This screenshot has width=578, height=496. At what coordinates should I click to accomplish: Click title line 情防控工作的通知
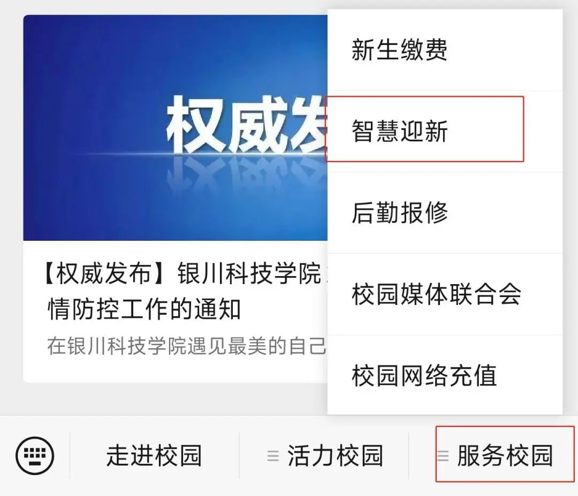click(144, 309)
